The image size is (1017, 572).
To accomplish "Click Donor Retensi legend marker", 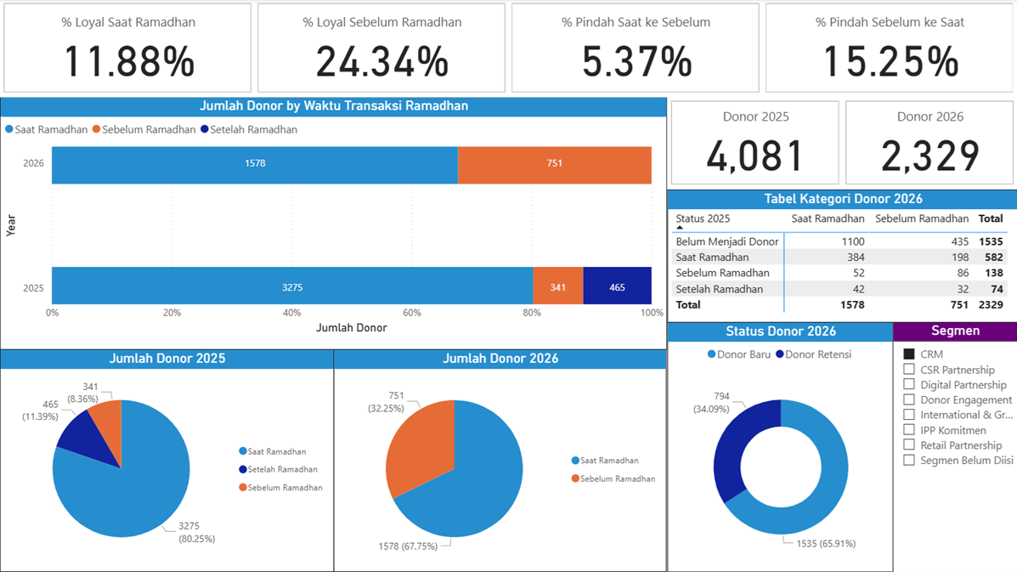I will (780, 354).
